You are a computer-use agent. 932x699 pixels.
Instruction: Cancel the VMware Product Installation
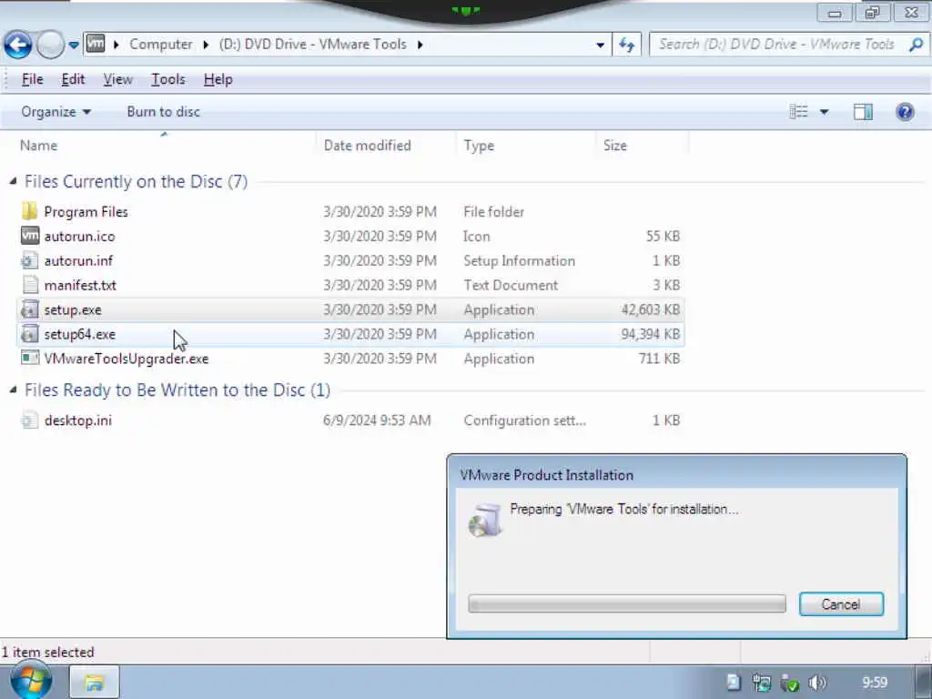(841, 604)
